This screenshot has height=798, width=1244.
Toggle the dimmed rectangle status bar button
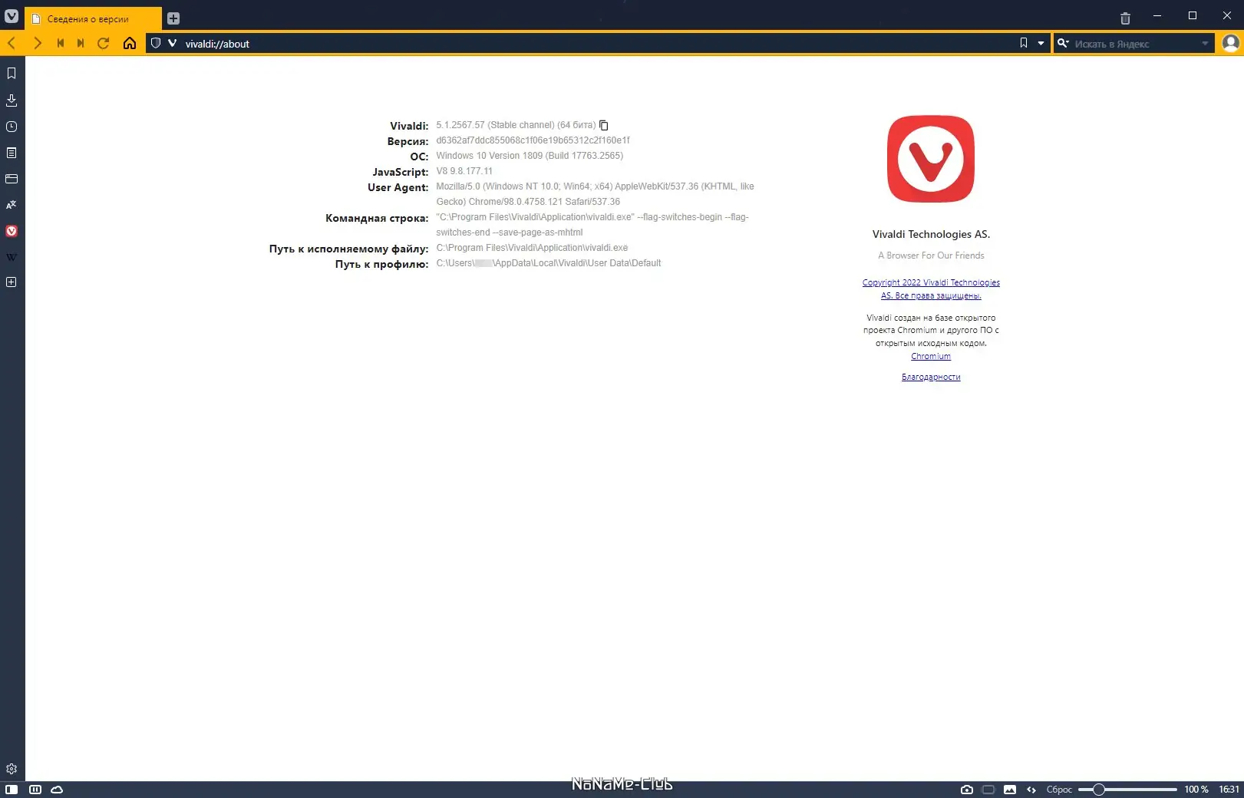[x=988, y=790]
